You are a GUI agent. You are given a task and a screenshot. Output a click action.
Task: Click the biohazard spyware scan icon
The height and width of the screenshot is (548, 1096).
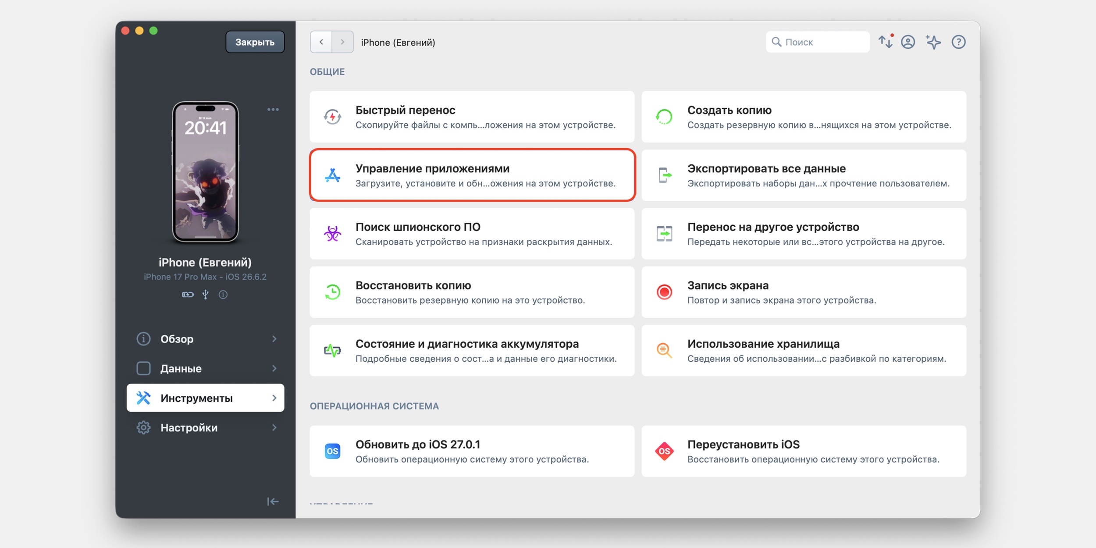pyautogui.click(x=332, y=234)
